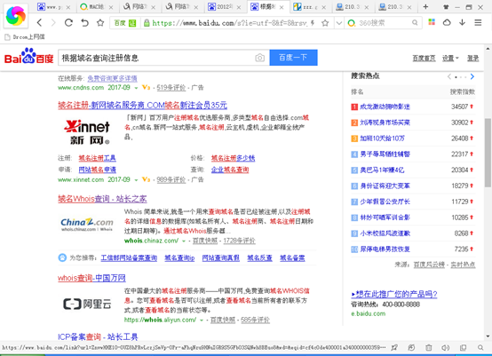Expand dropdown arrow after whois.aliyun.com

tap(202, 320)
